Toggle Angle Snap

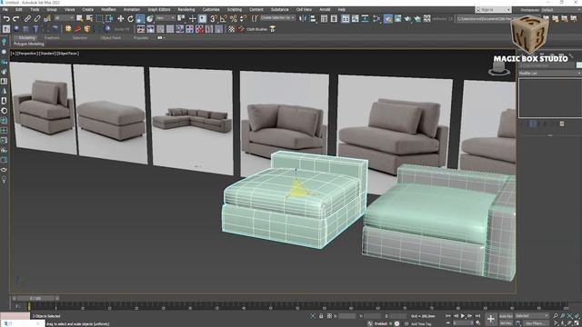point(223,18)
